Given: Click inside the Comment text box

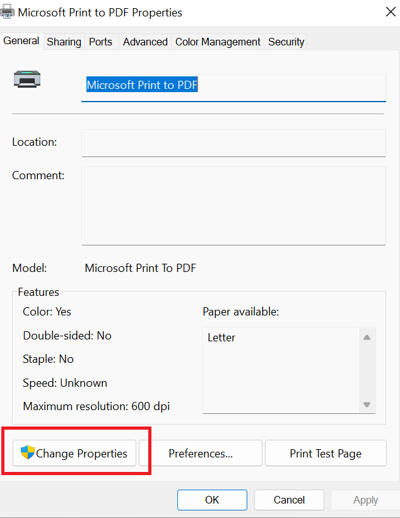Looking at the screenshot, I should tap(233, 205).
